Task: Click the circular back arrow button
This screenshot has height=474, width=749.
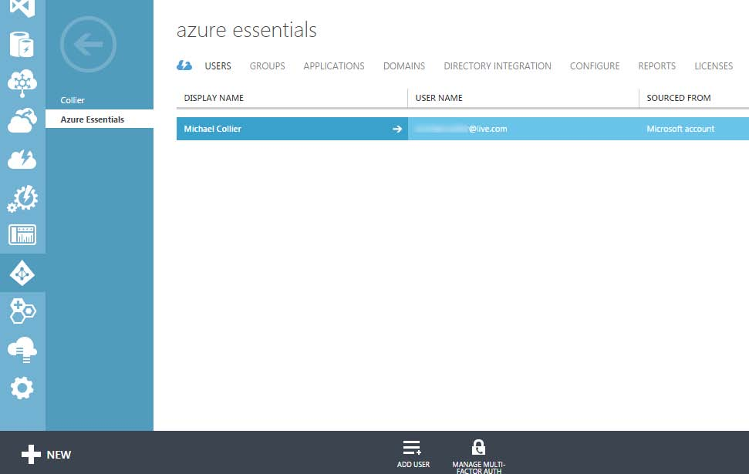Action: [88, 45]
